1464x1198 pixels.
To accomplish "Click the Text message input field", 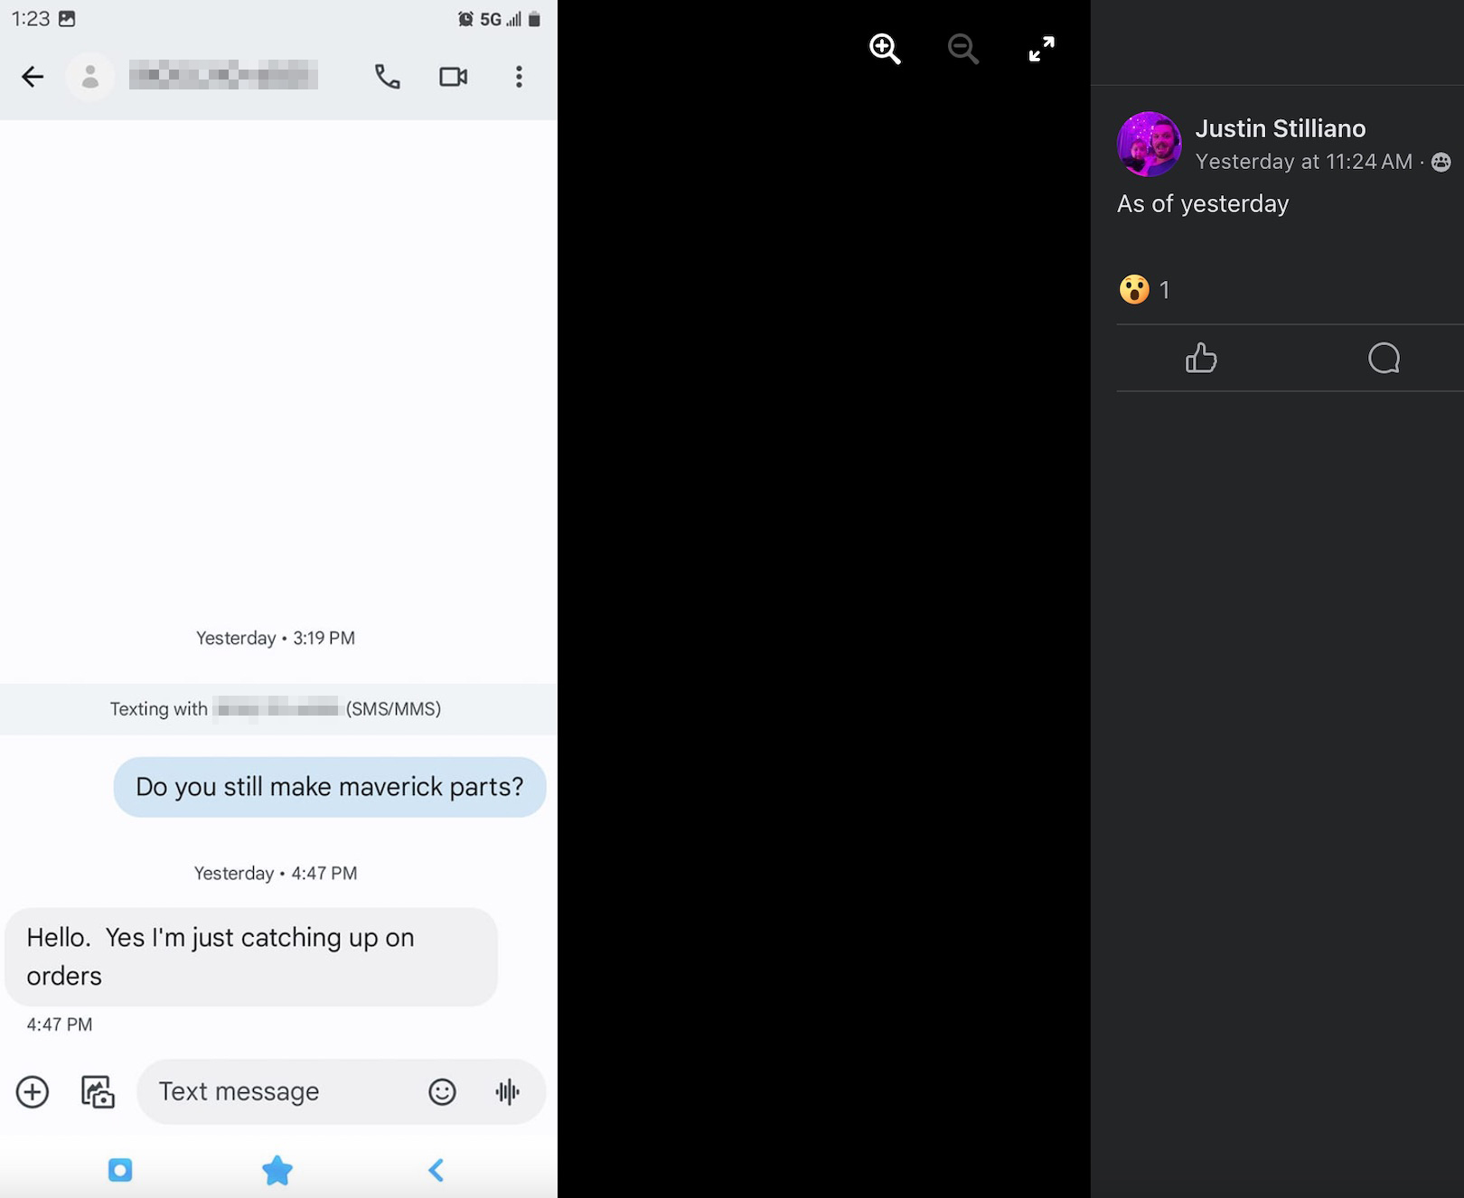I will click(280, 1091).
